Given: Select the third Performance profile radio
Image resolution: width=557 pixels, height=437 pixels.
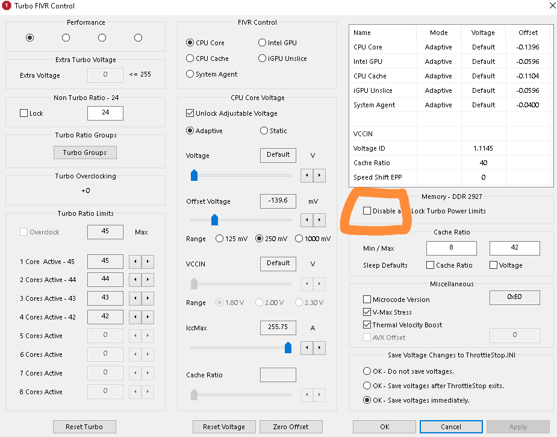Looking at the screenshot, I should point(102,38).
